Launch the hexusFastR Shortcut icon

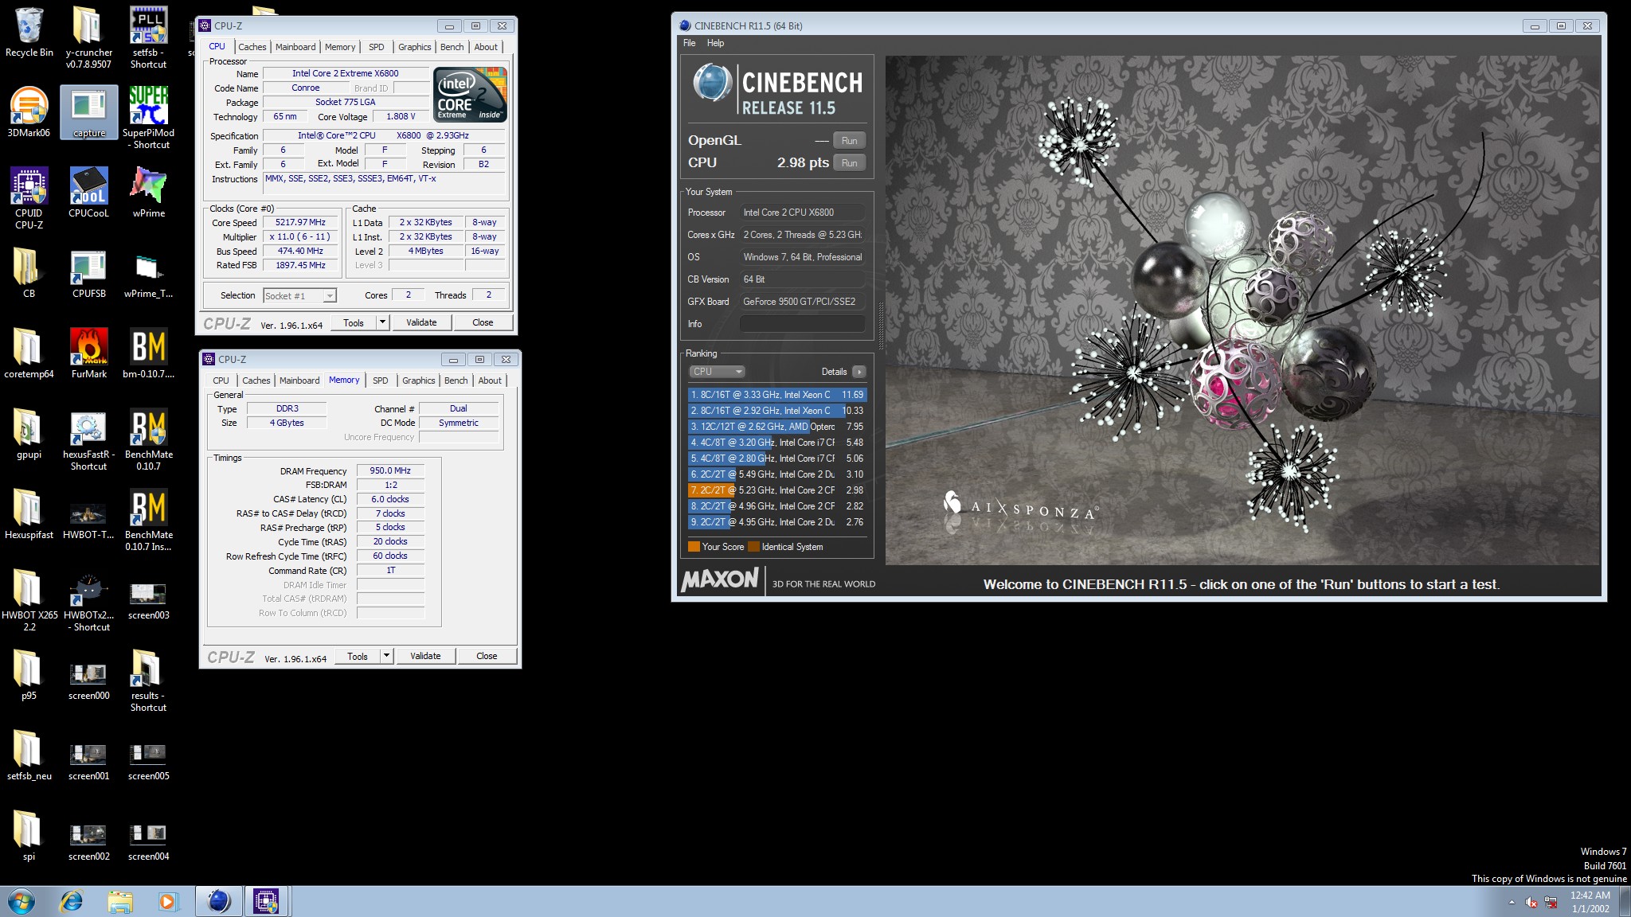(88, 439)
